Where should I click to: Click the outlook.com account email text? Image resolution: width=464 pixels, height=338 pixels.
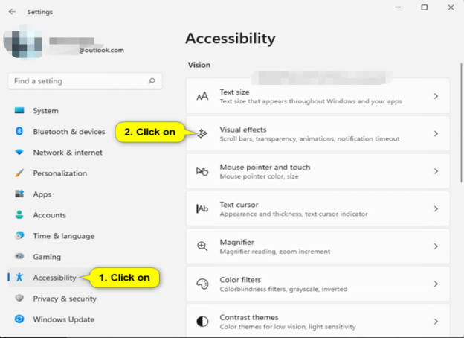(x=101, y=50)
